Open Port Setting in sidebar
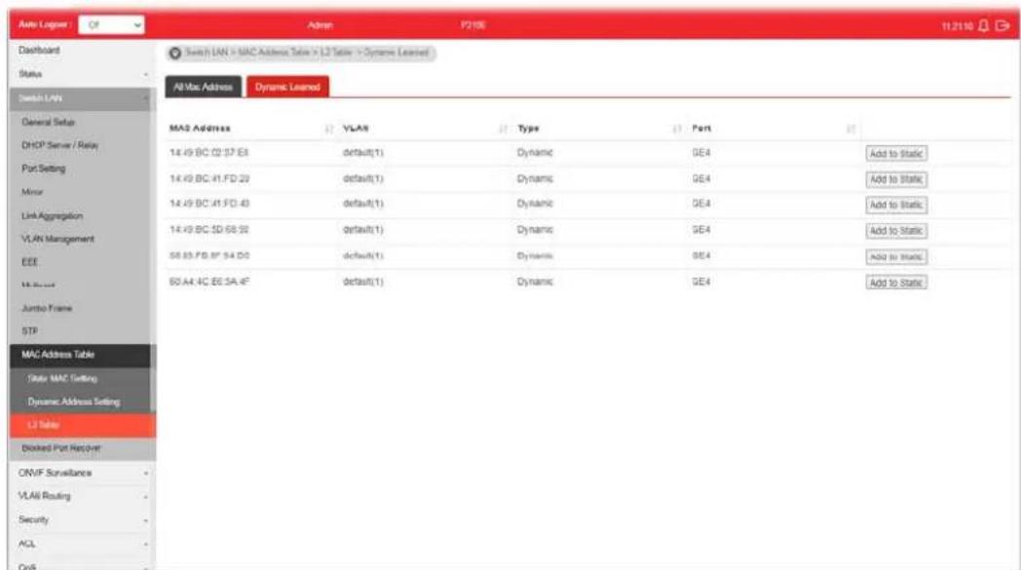Viewport: 1021px width, 570px height. (44, 169)
